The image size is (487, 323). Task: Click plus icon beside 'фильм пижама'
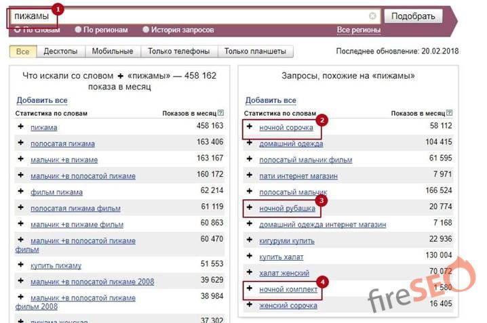coord(20,192)
